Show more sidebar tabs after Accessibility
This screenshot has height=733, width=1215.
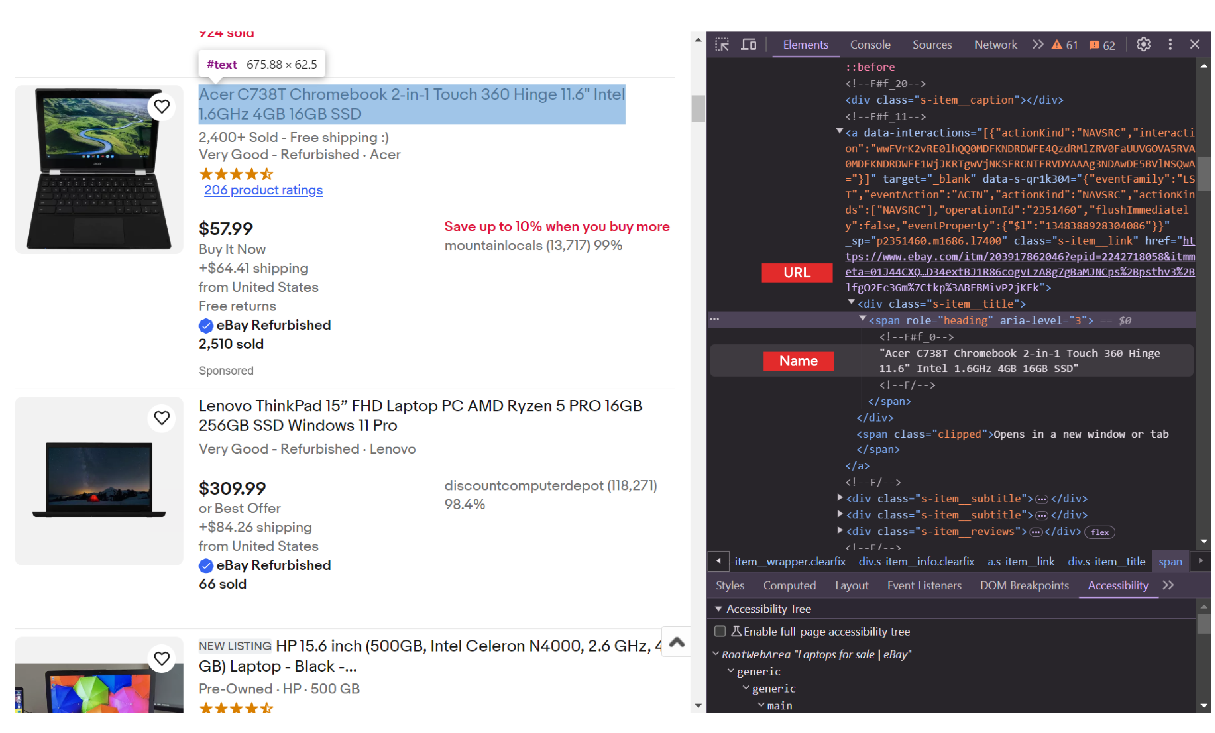[x=1168, y=585]
